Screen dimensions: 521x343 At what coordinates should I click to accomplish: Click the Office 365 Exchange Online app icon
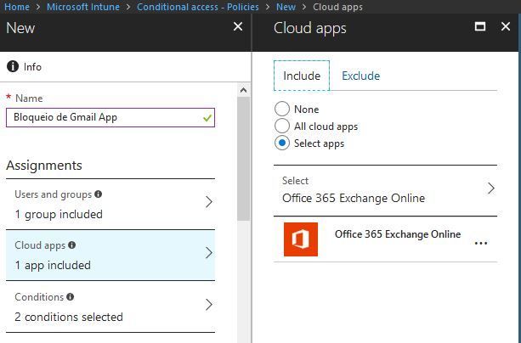[x=300, y=239]
